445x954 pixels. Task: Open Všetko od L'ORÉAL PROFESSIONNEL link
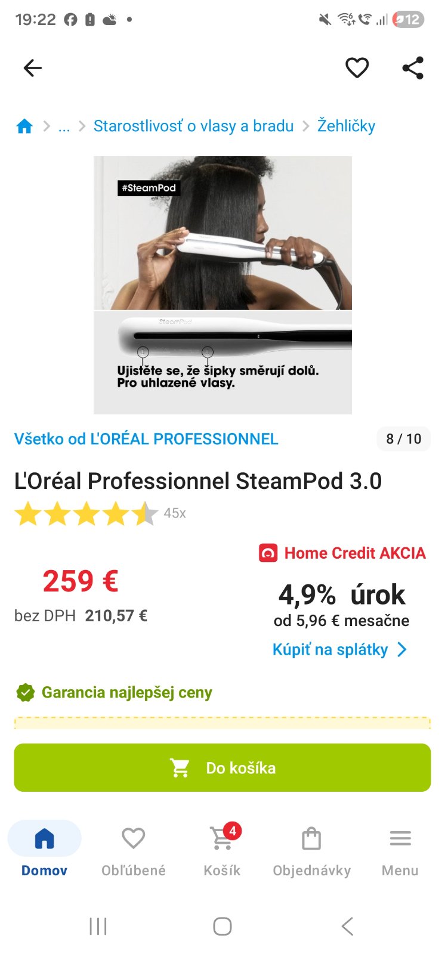(x=146, y=439)
